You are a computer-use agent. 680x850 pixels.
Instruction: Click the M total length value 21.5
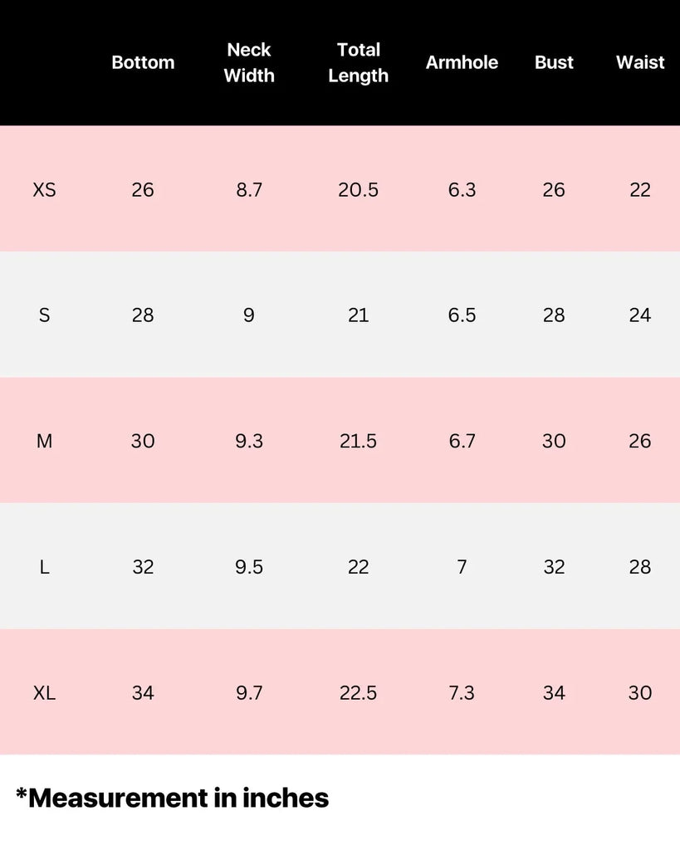coord(358,442)
